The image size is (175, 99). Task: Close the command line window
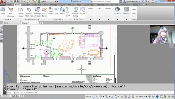[5, 87]
